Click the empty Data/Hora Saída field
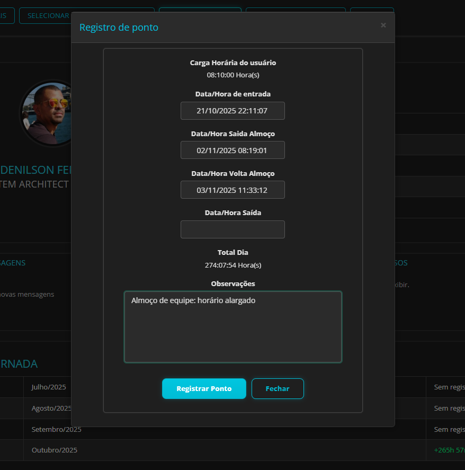 tap(232, 229)
